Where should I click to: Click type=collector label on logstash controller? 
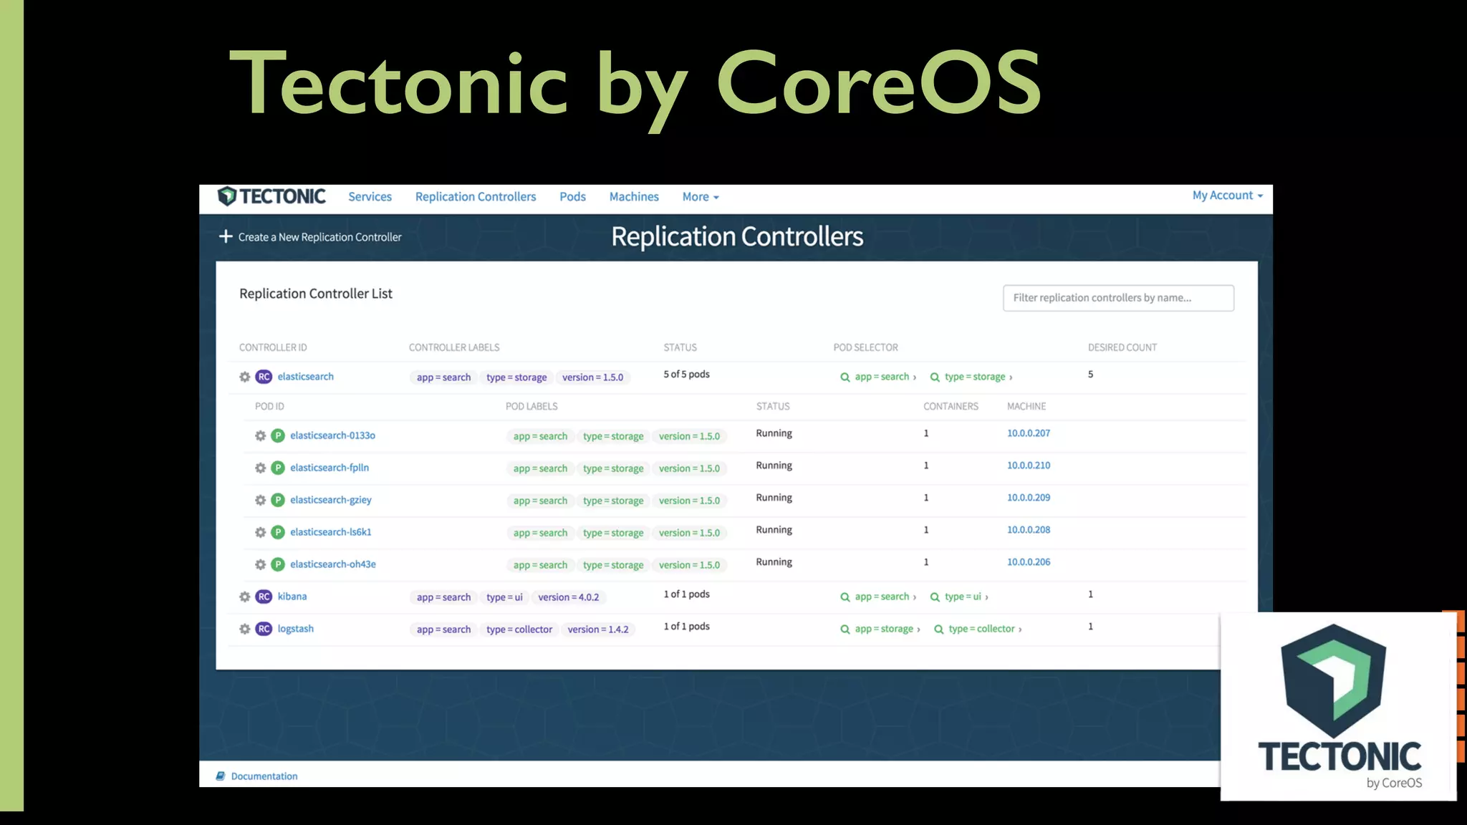(519, 629)
